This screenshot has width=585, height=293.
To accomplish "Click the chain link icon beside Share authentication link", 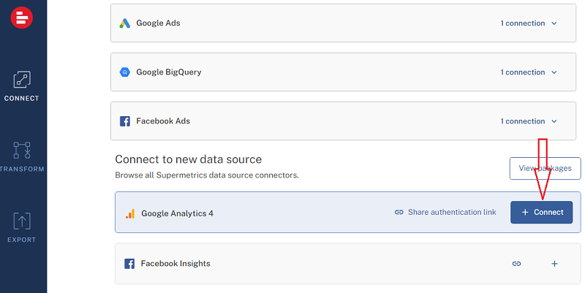I will 399,212.
